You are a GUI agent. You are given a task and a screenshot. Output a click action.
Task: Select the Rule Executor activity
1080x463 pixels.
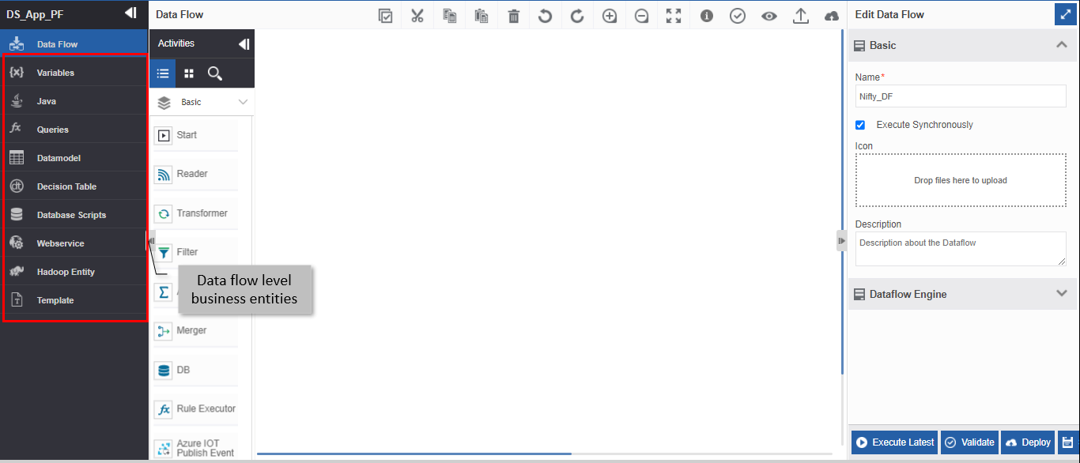[x=195, y=408]
